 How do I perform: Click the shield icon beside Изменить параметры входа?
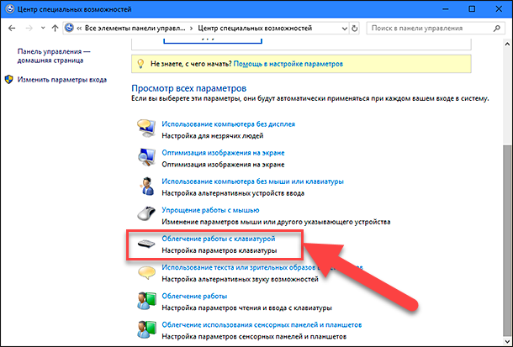9,79
